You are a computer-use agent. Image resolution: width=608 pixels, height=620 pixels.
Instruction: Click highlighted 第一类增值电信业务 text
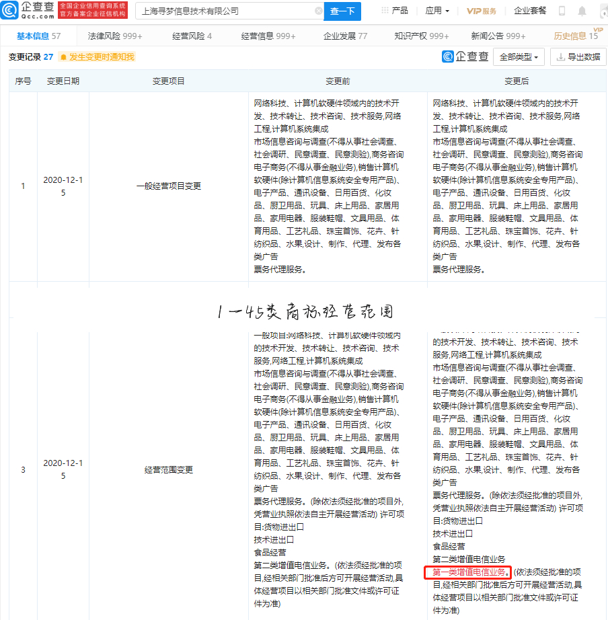[468, 572]
